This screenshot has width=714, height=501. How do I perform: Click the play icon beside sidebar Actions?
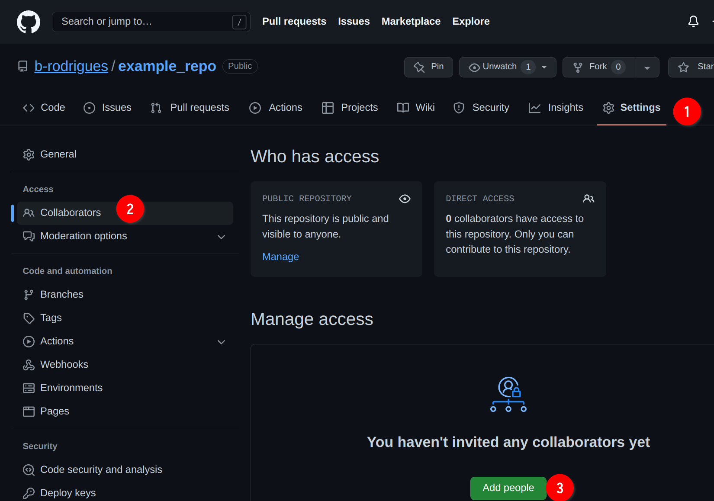[x=29, y=341]
